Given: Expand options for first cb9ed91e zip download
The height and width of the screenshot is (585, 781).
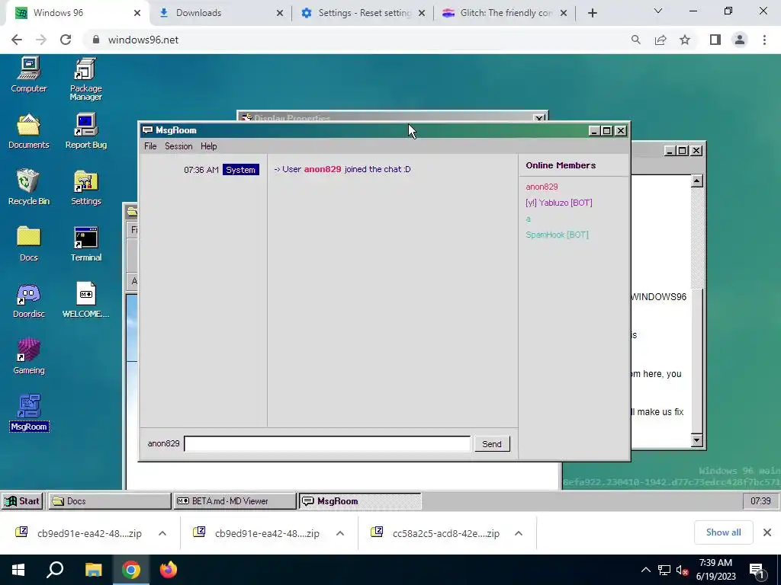Looking at the screenshot, I should click(162, 533).
